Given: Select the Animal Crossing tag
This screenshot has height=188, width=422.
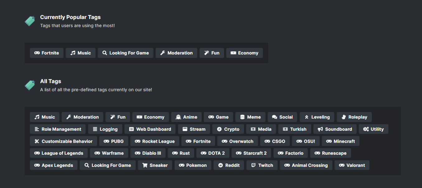Looking at the screenshot, I should pyautogui.click(x=306, y=165).
